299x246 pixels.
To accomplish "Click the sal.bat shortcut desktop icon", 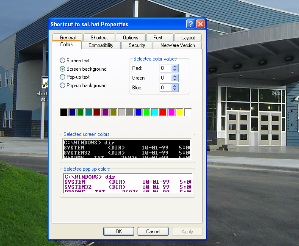I will (45, 82).
